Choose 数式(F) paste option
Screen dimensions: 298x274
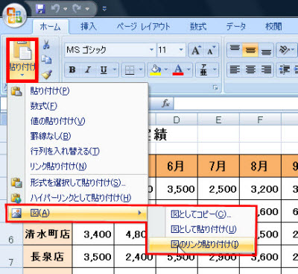(x=77, y=106)
